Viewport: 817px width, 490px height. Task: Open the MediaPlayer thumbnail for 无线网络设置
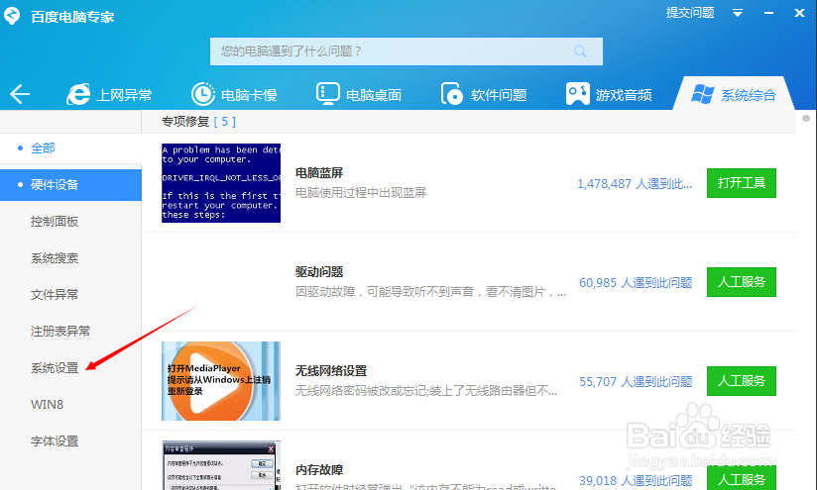[221, 381]
